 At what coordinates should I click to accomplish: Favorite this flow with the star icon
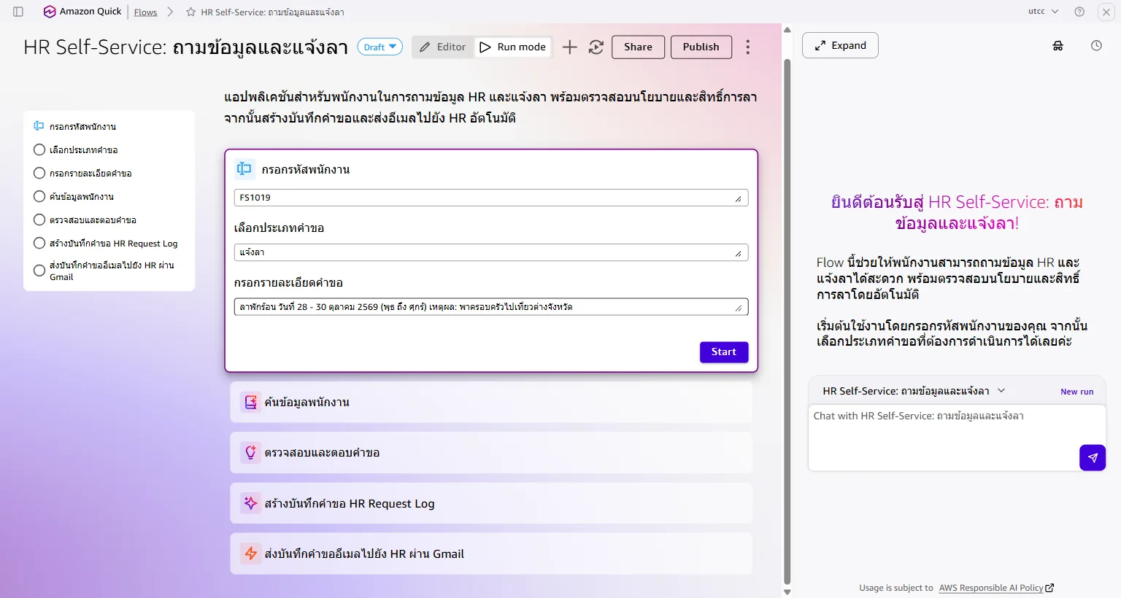pos(191,12)
